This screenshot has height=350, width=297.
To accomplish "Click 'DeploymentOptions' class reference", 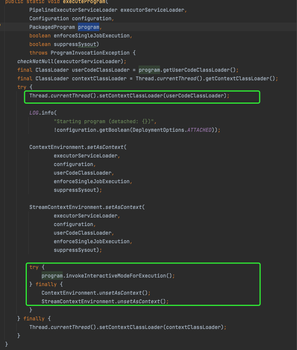I will pyautogui.click(x=158, y=130).
